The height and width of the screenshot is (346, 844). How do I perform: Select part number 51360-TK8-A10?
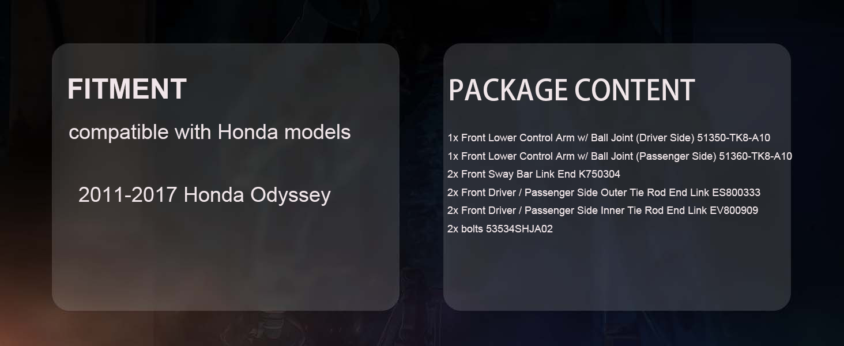click(x=755, y=156)
